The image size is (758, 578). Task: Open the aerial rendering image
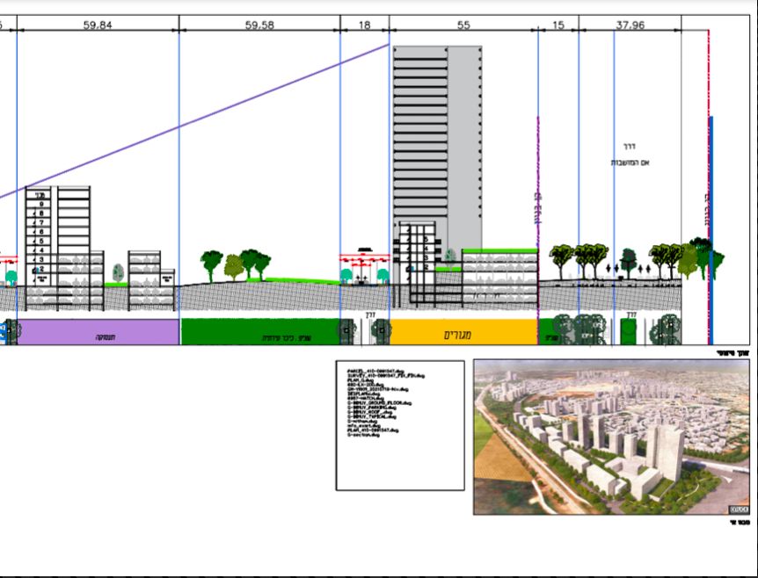coord(611,437)
